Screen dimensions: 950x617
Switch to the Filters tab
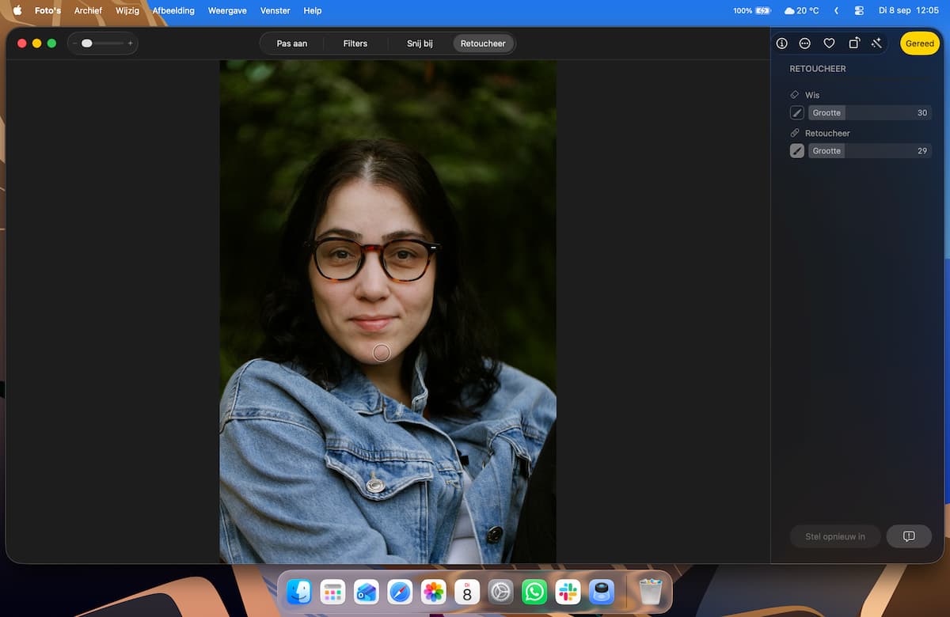click(355, 44)
